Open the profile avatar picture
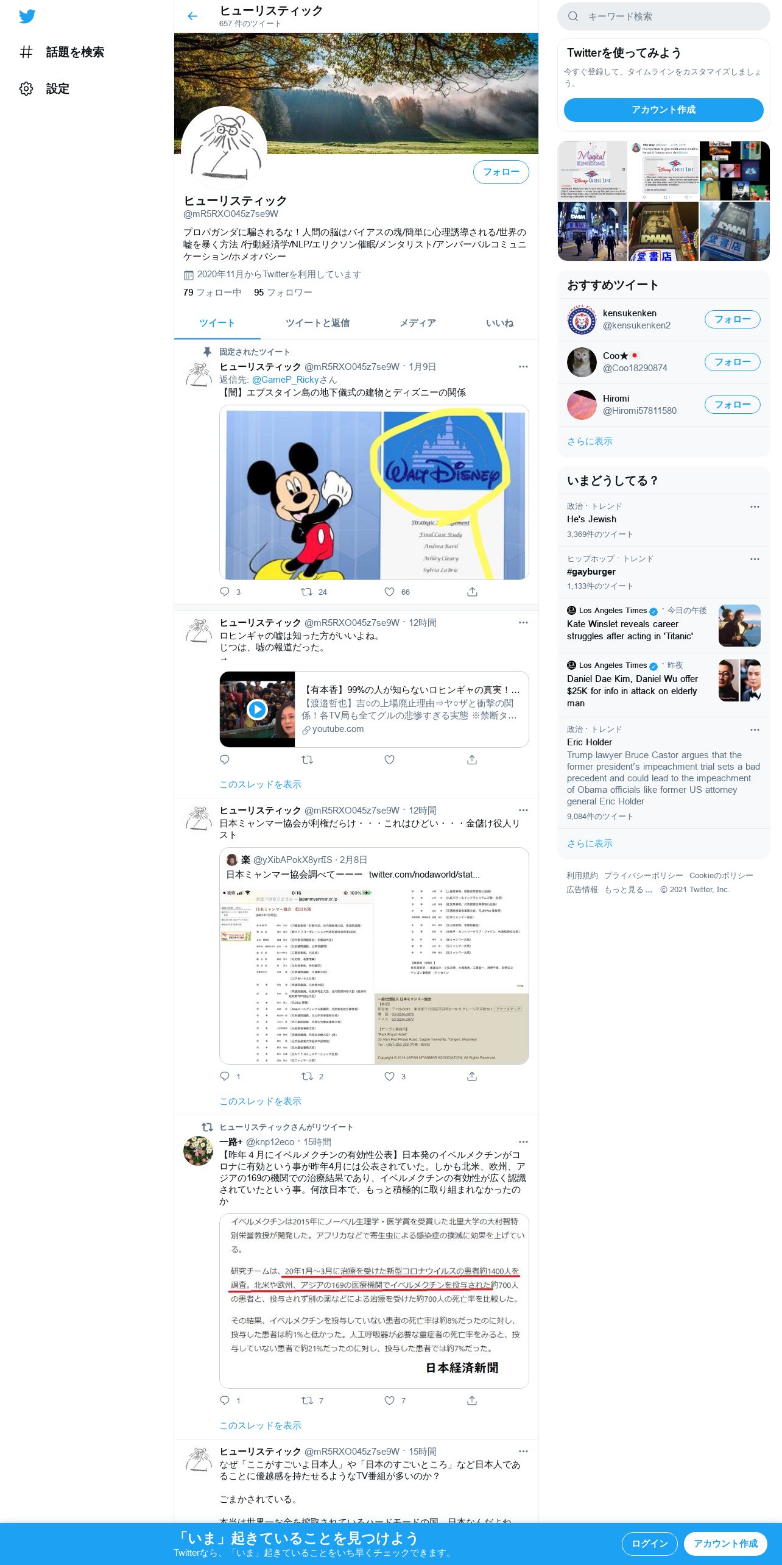The height and width of the screenshot is (1565, 782). coord(224,149)
